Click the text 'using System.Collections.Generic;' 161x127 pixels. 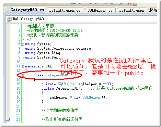tap(59, 49)
